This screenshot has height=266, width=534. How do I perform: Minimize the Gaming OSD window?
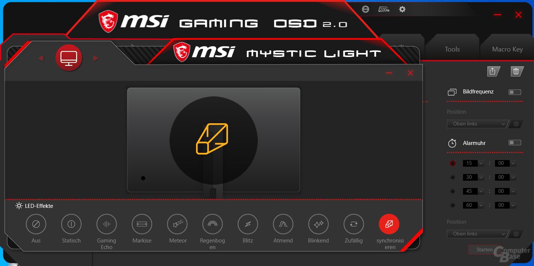click(498, 15)
